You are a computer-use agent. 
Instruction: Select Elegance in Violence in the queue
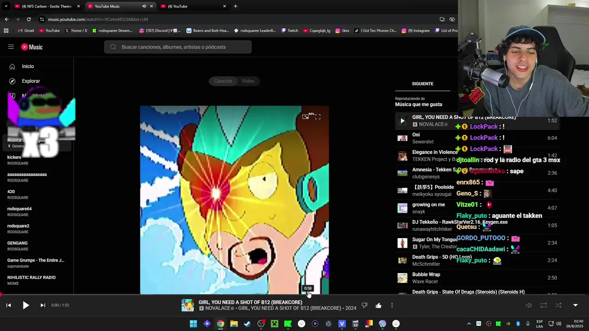pyautogui.click(x=477, y=155)
